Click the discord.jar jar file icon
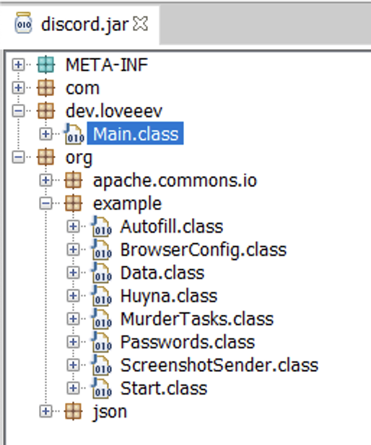This screenshot has height=445, width=371. coord(23,23)
